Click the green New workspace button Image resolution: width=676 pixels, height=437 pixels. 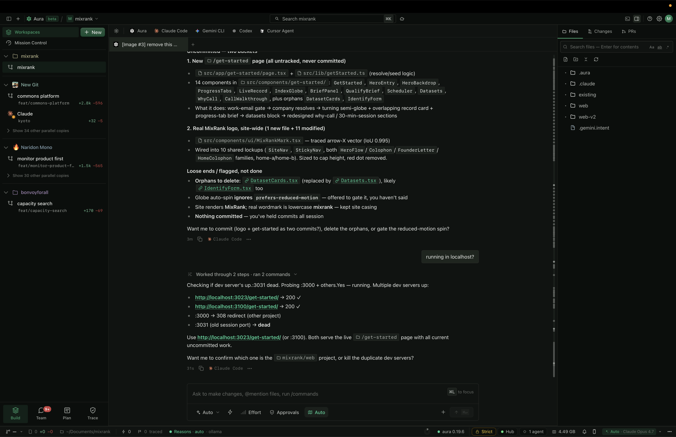93,32
